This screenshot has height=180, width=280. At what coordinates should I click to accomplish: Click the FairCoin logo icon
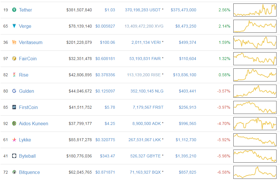point(14,58)
